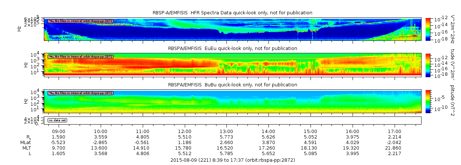Click inside the HFR spectrogram plot area
461x165 pixels.
tap(233, 29)
